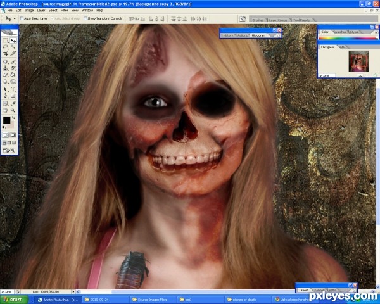Click Jump to ImageReady button

[9, 151]
